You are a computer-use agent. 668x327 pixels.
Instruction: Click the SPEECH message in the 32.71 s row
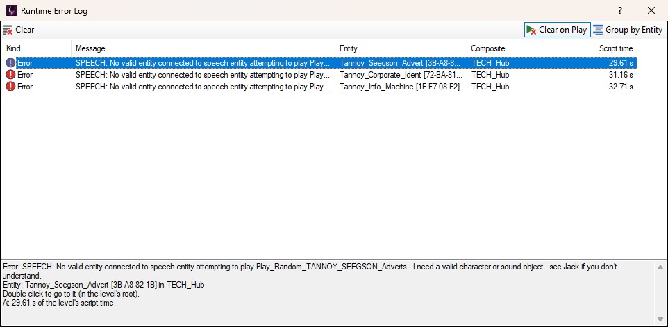203,87
